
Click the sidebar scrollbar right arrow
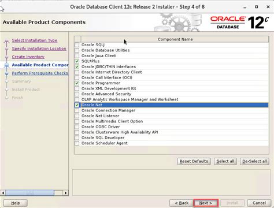tap(65, 192)
